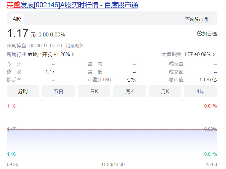The height and width of the screenshot is (169, 226).
Task: Click the 市盈(TTM) value 亏损
Action: pyautogui.click(x=131, y=80)
